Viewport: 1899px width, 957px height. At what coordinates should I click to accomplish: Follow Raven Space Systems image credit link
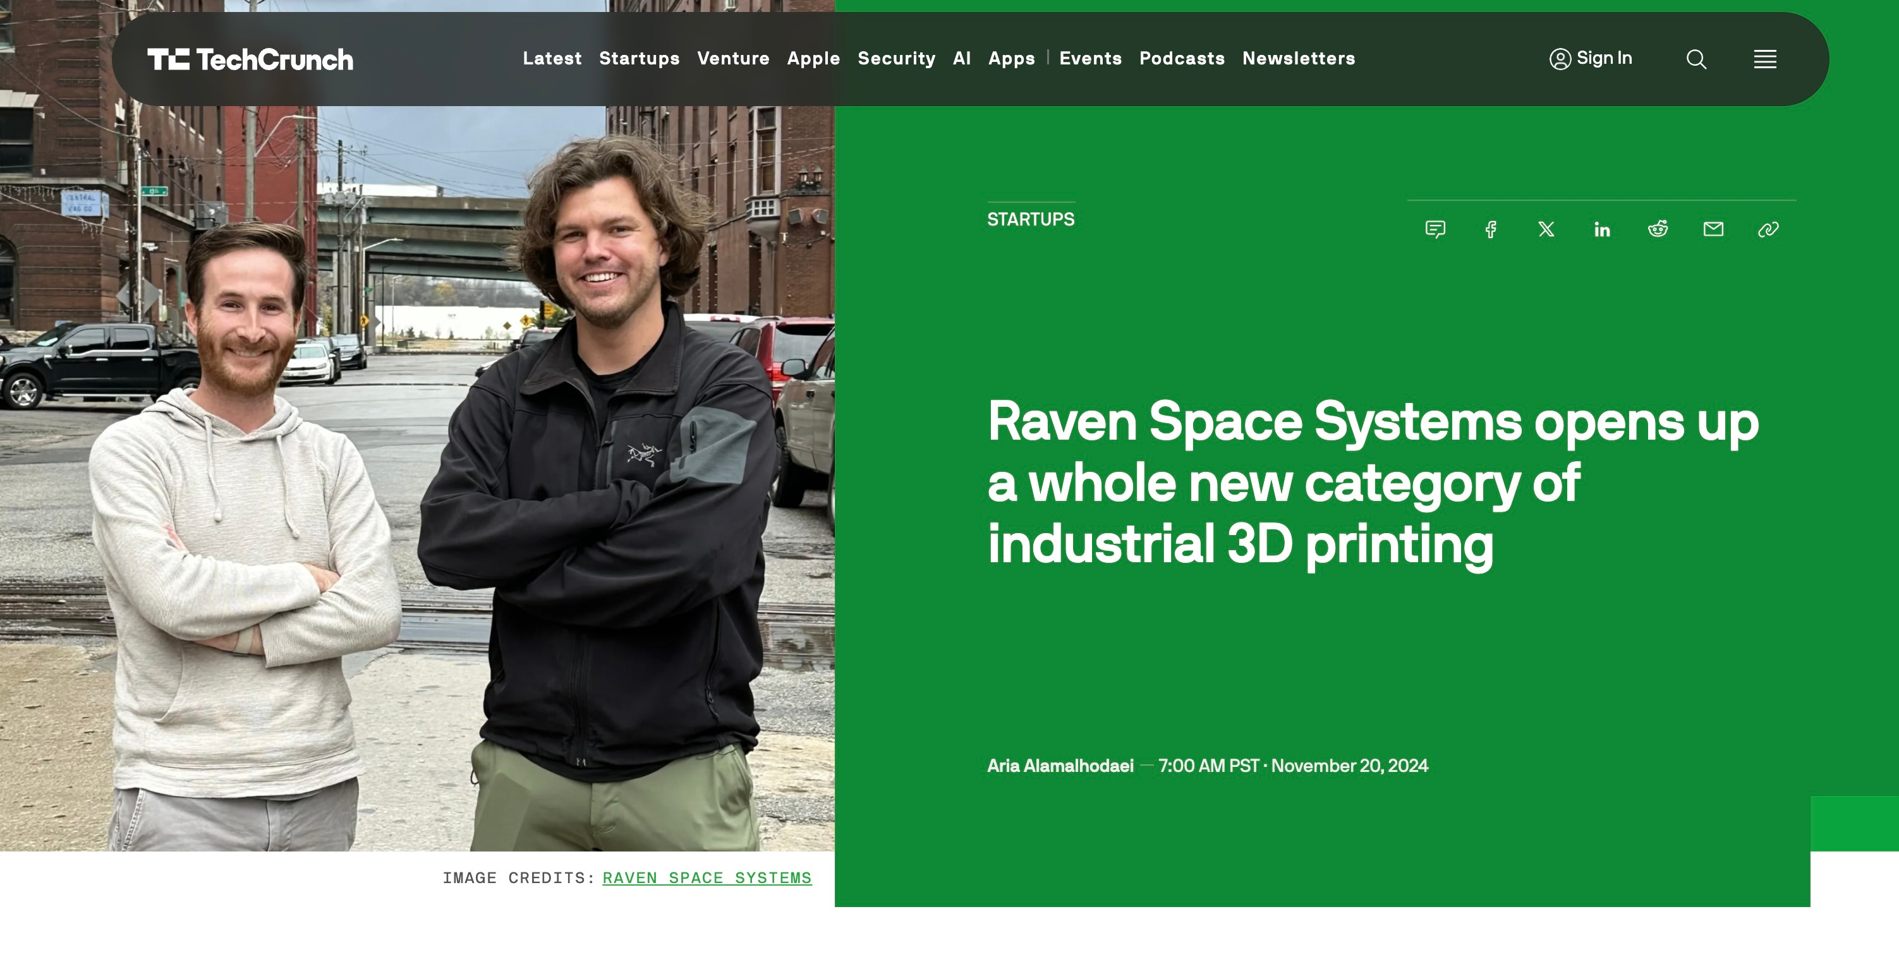pyautogui.click(x=707, y=877)
